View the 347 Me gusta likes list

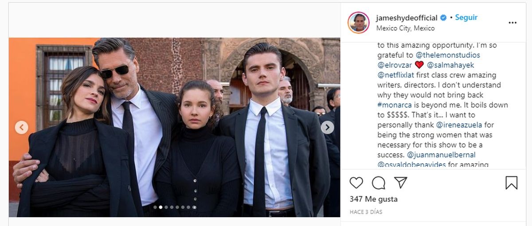click(373, 199)
